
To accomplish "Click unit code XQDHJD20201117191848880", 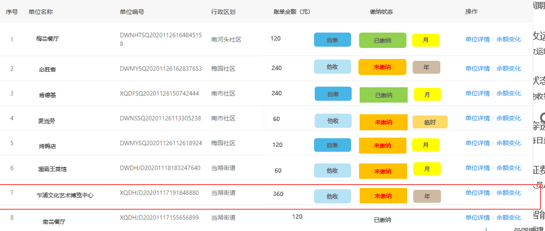I will 159,192.
